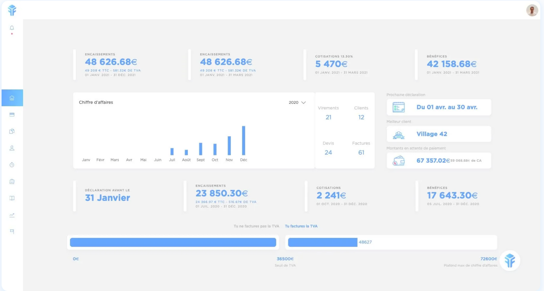
Task: Open the bank card payments icon
Action: [x=12, y=114]
